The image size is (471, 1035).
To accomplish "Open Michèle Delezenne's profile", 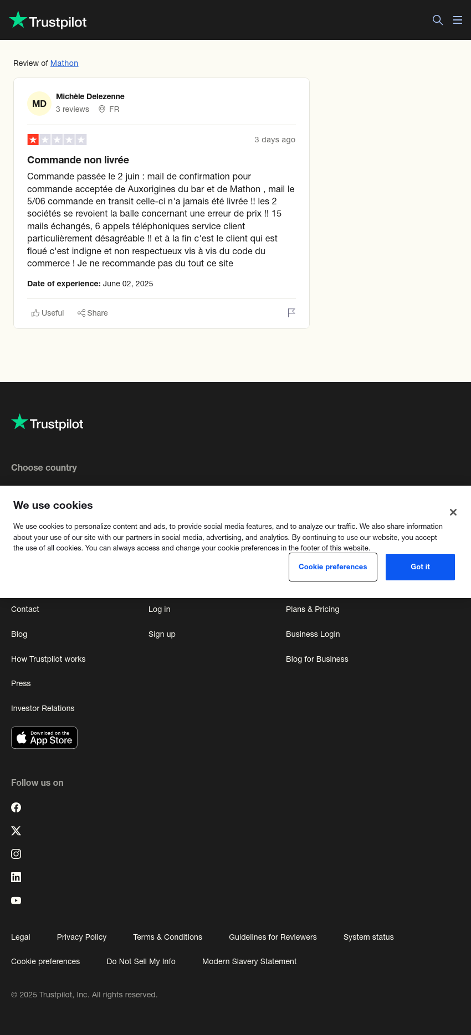I will click(x=90, y=96).
